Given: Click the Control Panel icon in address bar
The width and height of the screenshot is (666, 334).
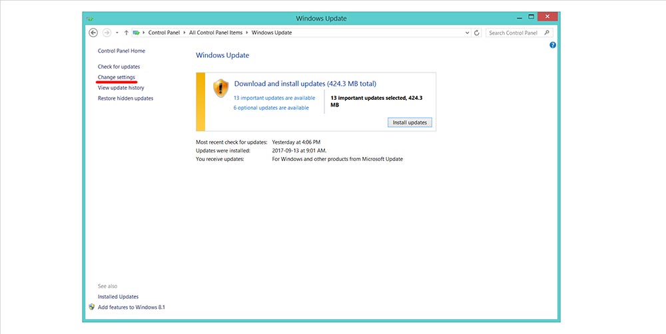Looking at the screenshot, I should 137,33.
